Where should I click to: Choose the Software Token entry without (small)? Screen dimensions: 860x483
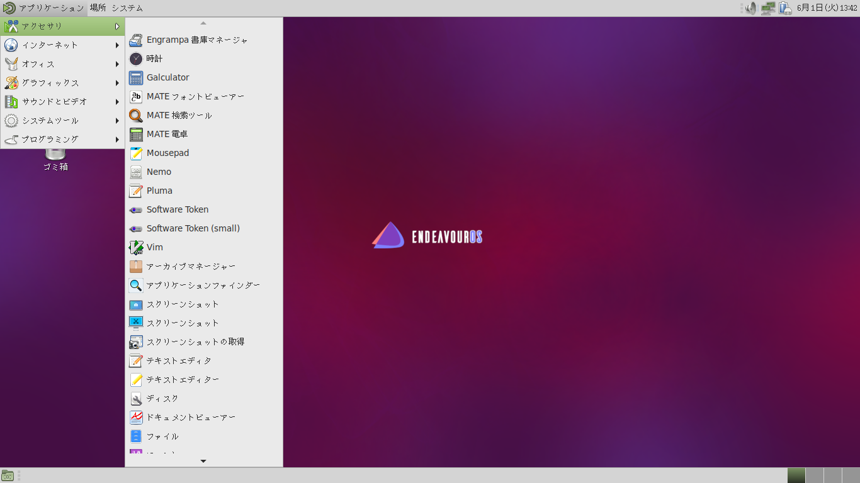pyautogui.click(x=204, y=209)
